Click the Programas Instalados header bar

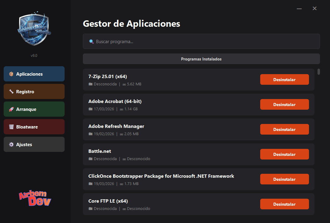[x=201, y=59]
